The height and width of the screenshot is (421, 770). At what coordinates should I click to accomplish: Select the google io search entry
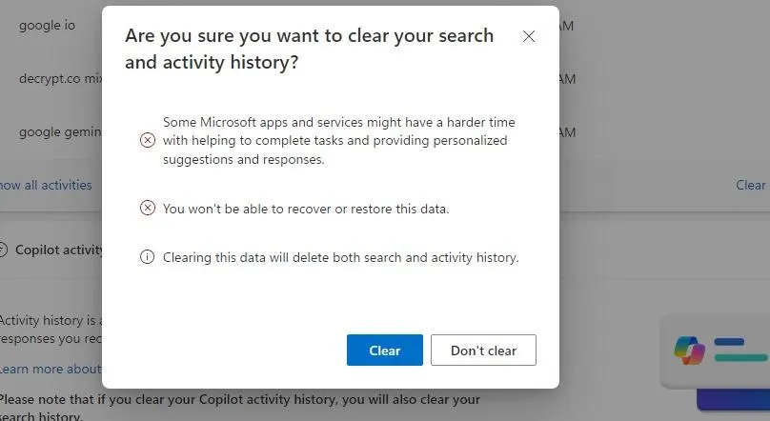[47, 25]
